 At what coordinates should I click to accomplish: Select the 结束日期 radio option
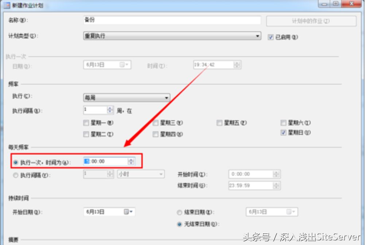tap(179, 212)
